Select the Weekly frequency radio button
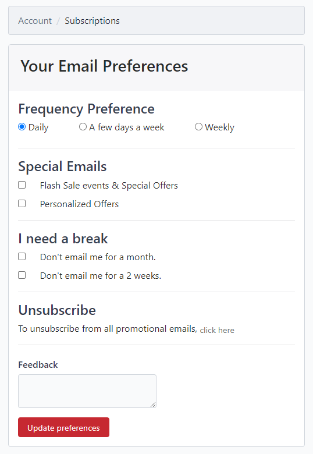313x454 pixels. pyautogui.click(x=198, y=127)
